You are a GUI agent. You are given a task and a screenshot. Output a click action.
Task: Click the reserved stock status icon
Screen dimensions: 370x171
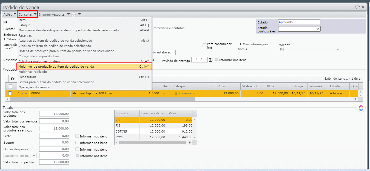[x=176, y=94]
